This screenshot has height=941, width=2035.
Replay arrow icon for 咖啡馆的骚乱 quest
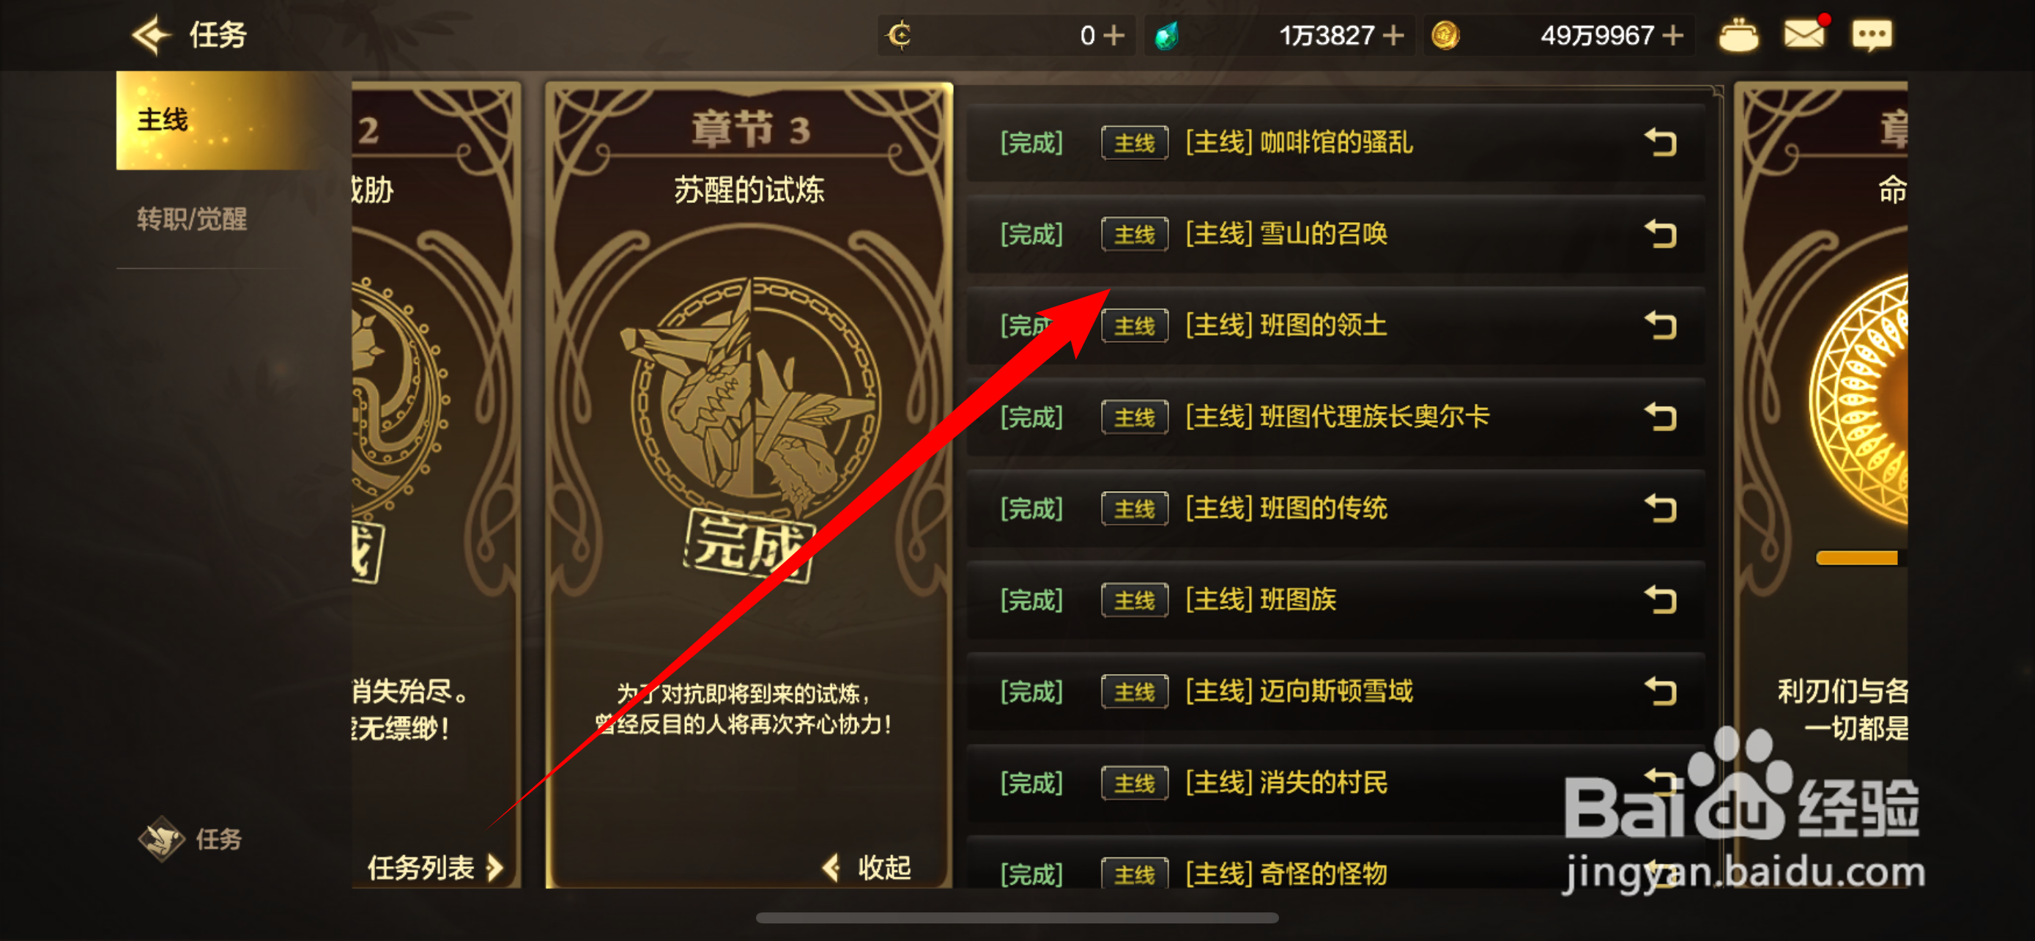pyautogui.click(x=1660, y=142)
